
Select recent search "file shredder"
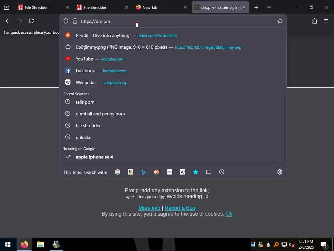(x=173, y=125)
